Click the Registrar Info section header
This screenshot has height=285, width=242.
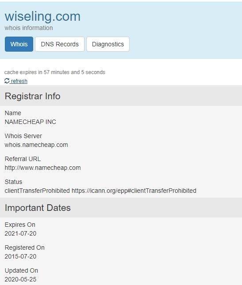click(x=121, y=96)
